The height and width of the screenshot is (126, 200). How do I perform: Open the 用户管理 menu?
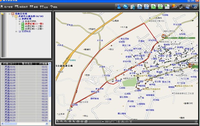(x=6, y=7)
